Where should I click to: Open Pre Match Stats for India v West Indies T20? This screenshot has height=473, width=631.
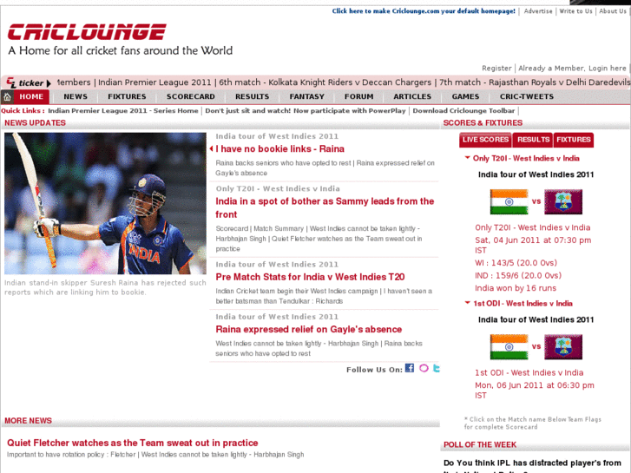click(x=310, y=277)
